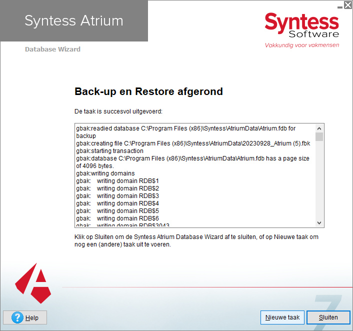Click the 'of 4096 bytes.' log line
This screenshot has height=331, width=353.
[95, 166]
